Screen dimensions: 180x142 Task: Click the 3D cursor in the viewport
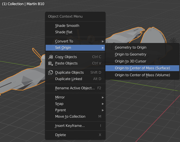click(x=173, y=41)
